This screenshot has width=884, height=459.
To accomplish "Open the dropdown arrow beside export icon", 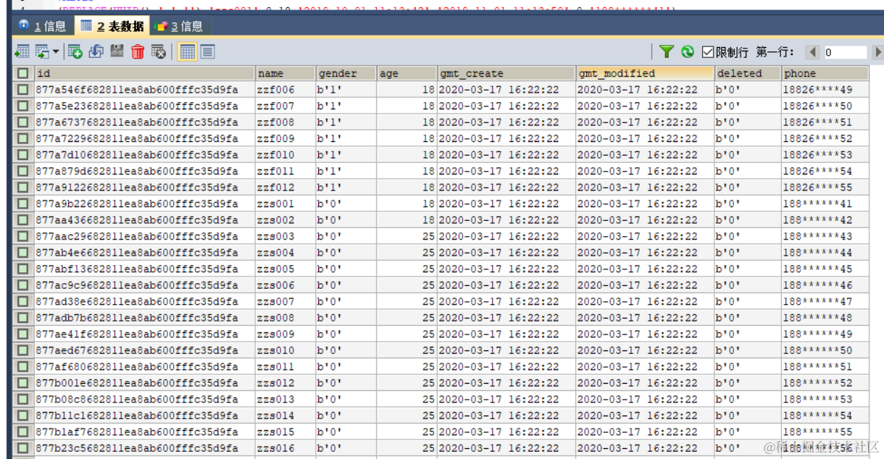I will pyautogui.click(x=56, y=52).
